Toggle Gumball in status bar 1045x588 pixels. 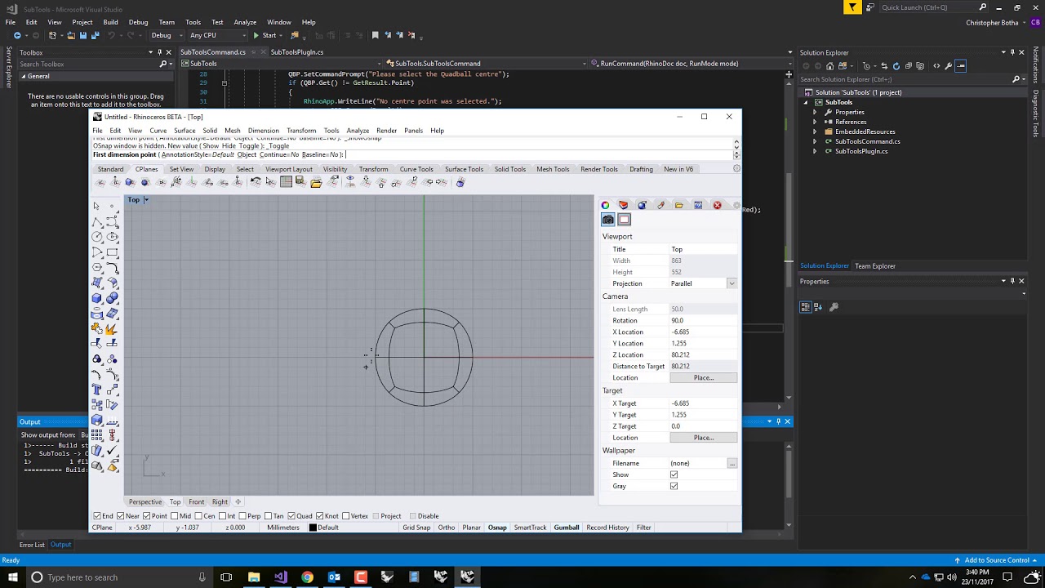[567, 528]
